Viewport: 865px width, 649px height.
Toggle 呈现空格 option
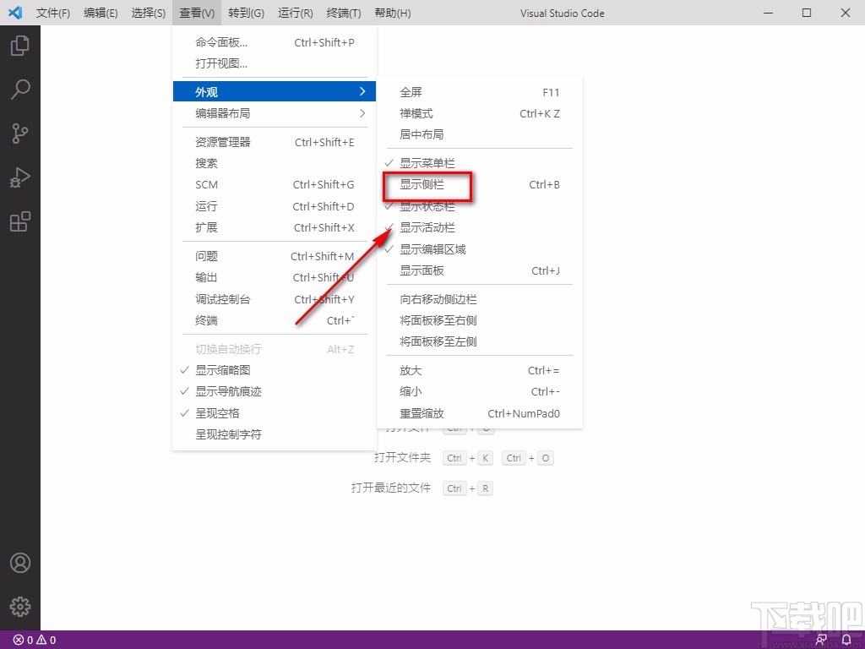(x=275, y=413)
